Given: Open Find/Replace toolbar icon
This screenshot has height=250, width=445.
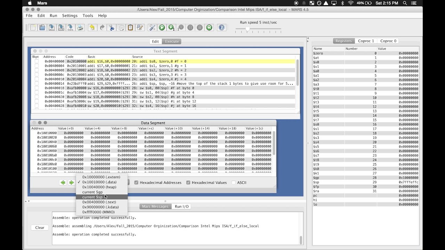Looking at the screenshot, I should [140, 28].
